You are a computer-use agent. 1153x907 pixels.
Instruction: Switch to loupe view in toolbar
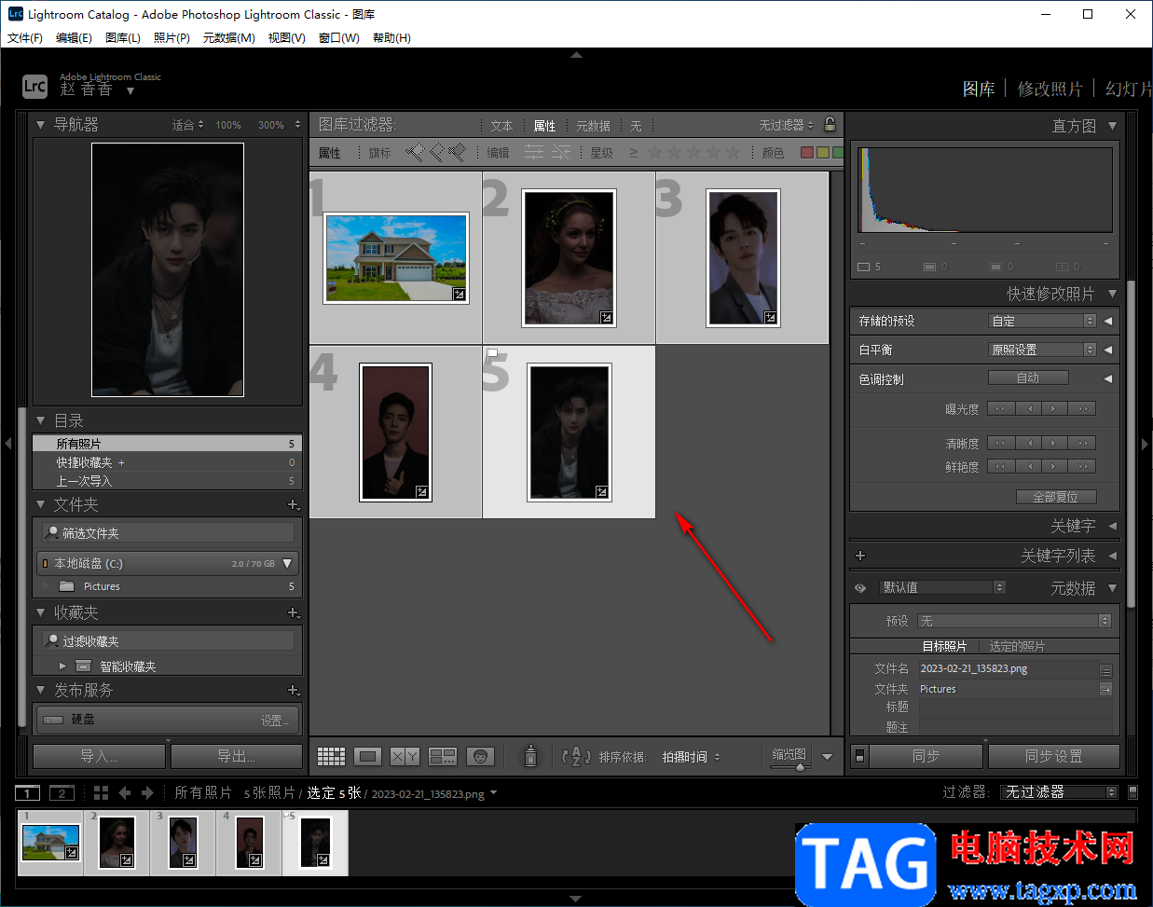point(367,756)
